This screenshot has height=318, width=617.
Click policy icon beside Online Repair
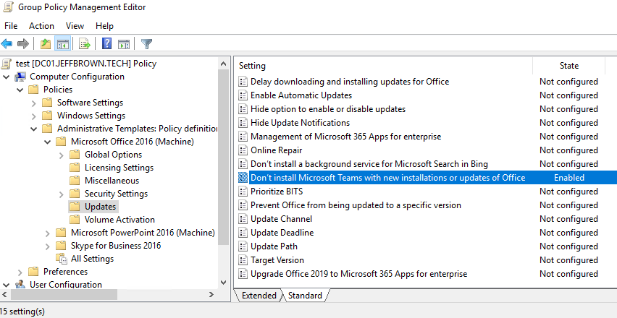pos(243,150)
